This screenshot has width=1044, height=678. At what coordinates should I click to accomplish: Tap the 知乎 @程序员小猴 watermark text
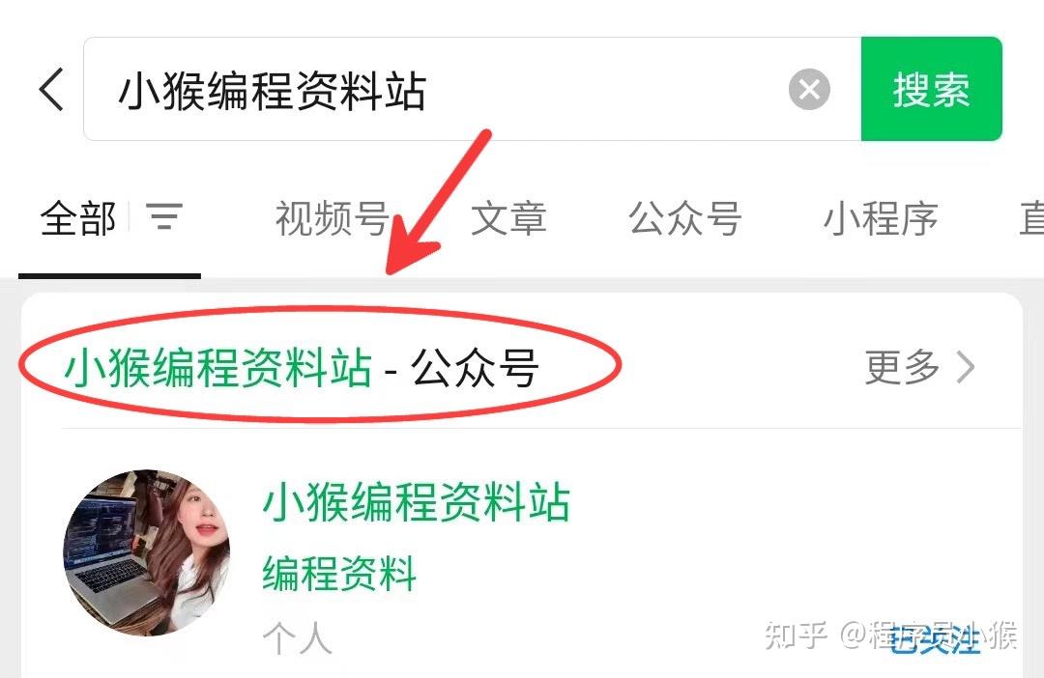(x=891, y=636)
